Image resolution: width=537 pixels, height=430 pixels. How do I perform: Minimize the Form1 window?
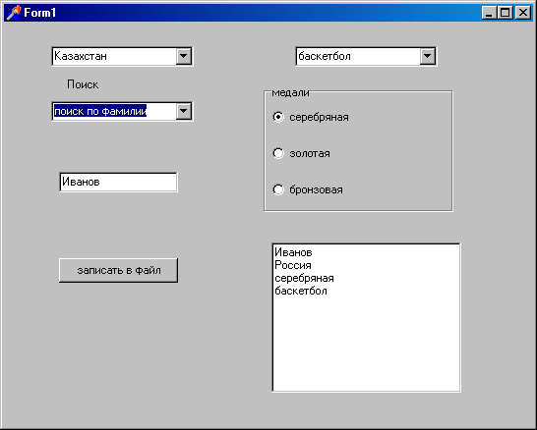490,13
